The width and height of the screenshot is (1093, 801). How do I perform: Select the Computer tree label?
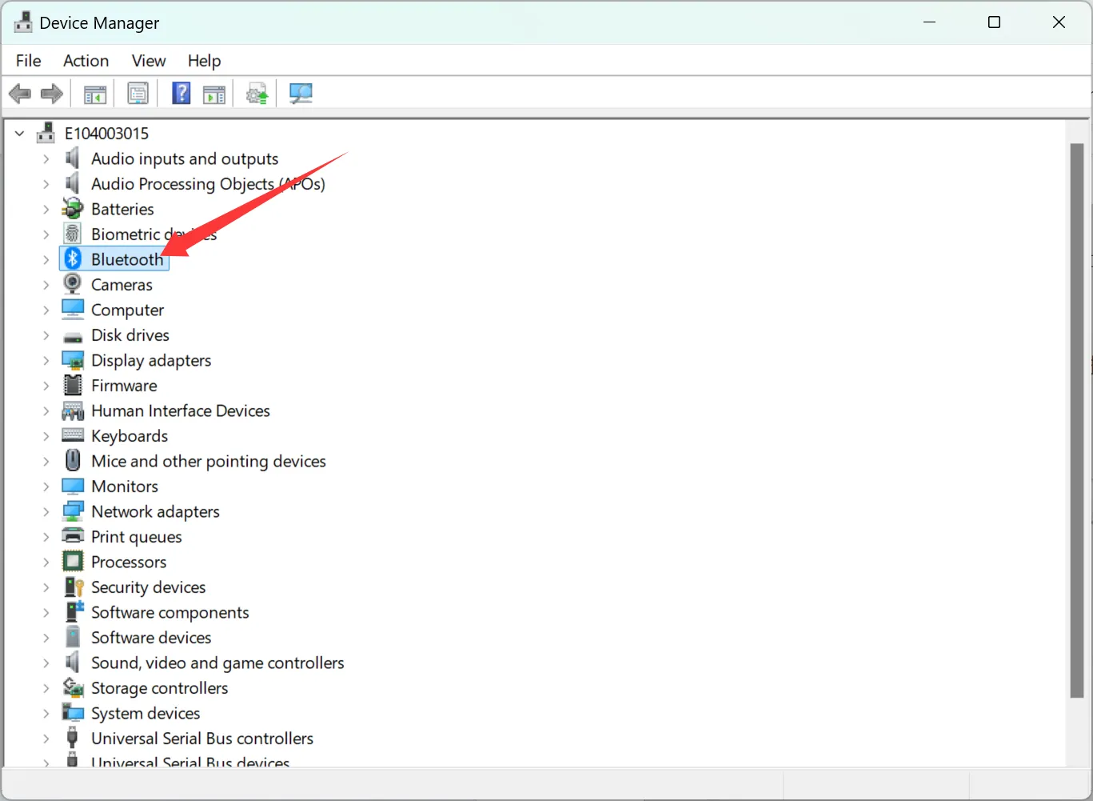[x=127, y=310]
